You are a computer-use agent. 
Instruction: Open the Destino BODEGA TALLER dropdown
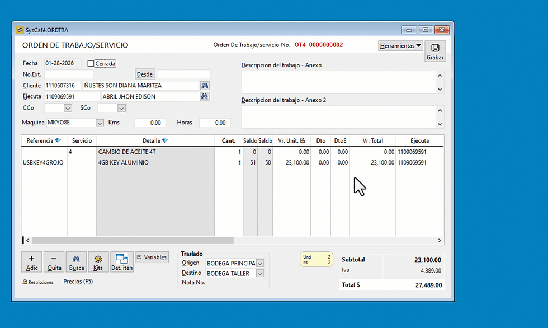pos(259,274)
